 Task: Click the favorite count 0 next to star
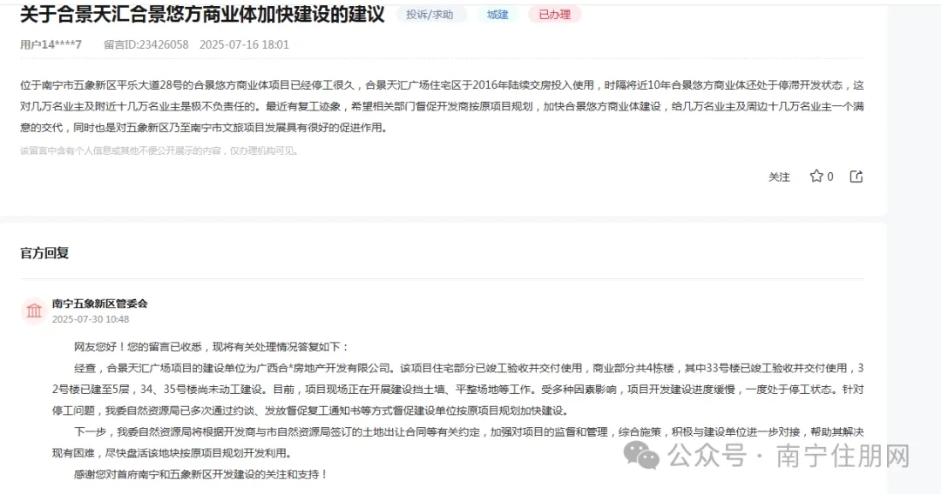(x=830, y=177)
